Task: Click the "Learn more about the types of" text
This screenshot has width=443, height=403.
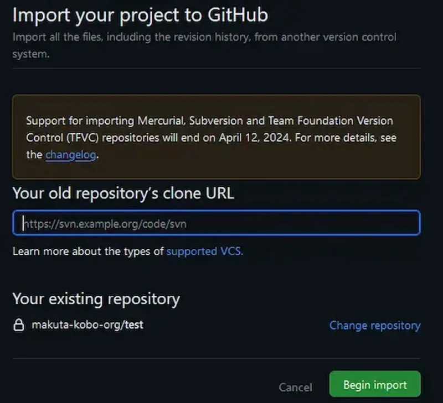Action: (x=88, y=251)
